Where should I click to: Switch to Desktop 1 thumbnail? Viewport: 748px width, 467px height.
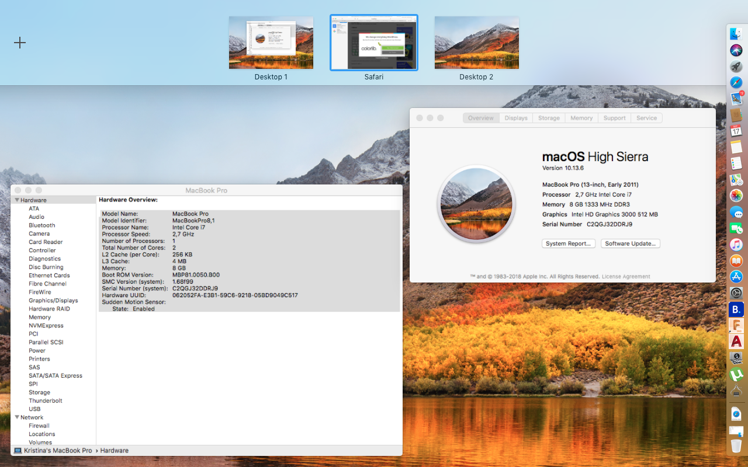(271, 43)
